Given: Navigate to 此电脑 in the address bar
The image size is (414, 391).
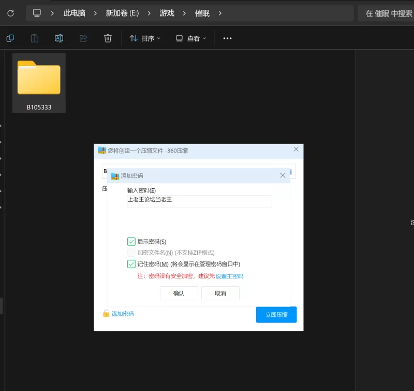Looking at the screenshot, I should click(x=75, y=13).
